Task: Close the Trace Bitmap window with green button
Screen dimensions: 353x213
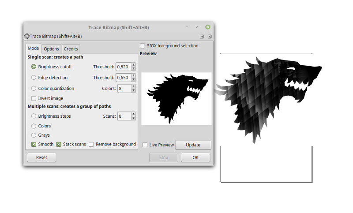Action: pos(207,27)
